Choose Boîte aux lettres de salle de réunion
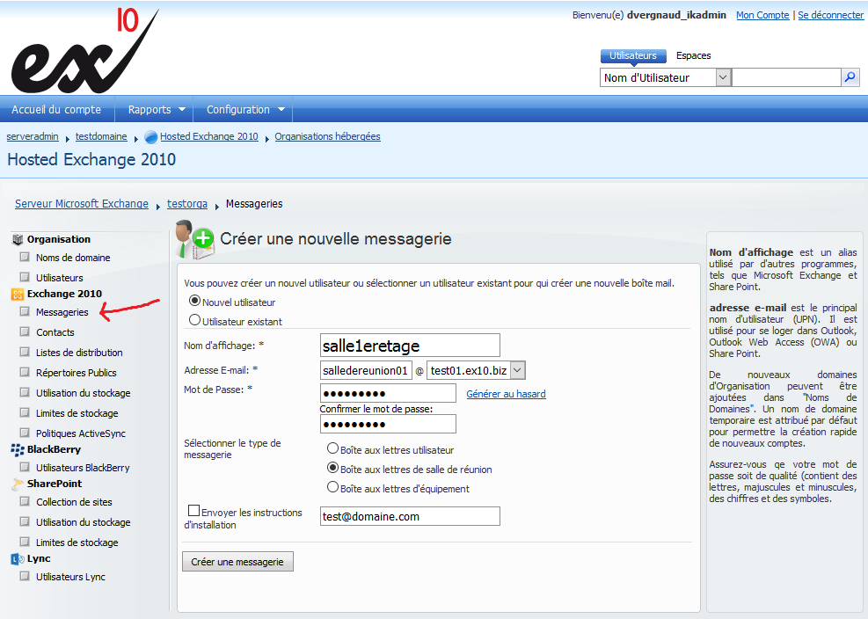This screenshot has width=868, height=619. pyautogui.click(x=332, y=468)
